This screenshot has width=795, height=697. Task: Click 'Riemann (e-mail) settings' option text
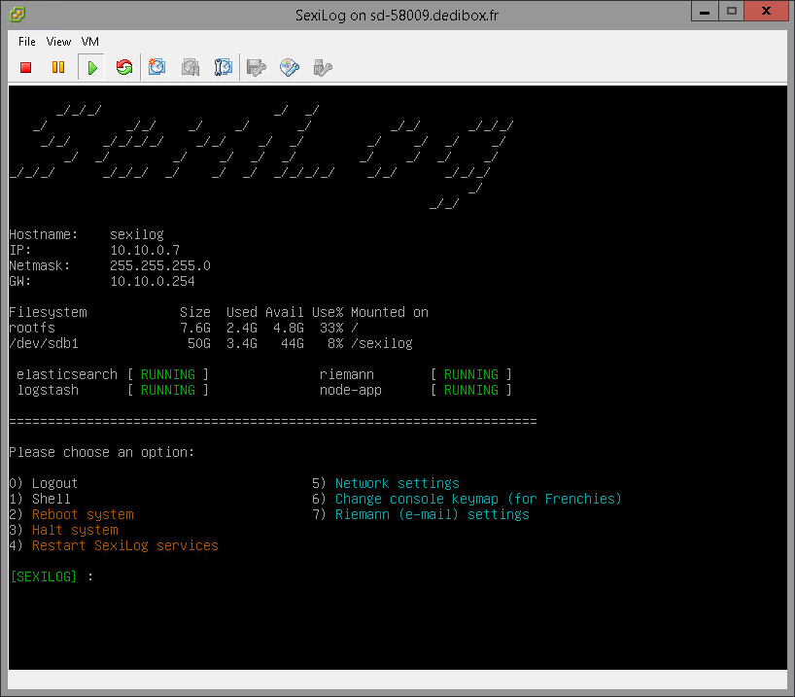(x=432, y=514)
